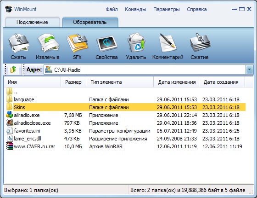Click the Сжать compress icon
Image resolution: width=257 pixels, height=198 pixels.
18,43
